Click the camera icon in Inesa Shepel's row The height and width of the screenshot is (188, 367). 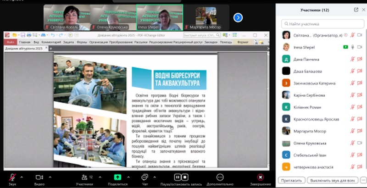coord(360,47)
